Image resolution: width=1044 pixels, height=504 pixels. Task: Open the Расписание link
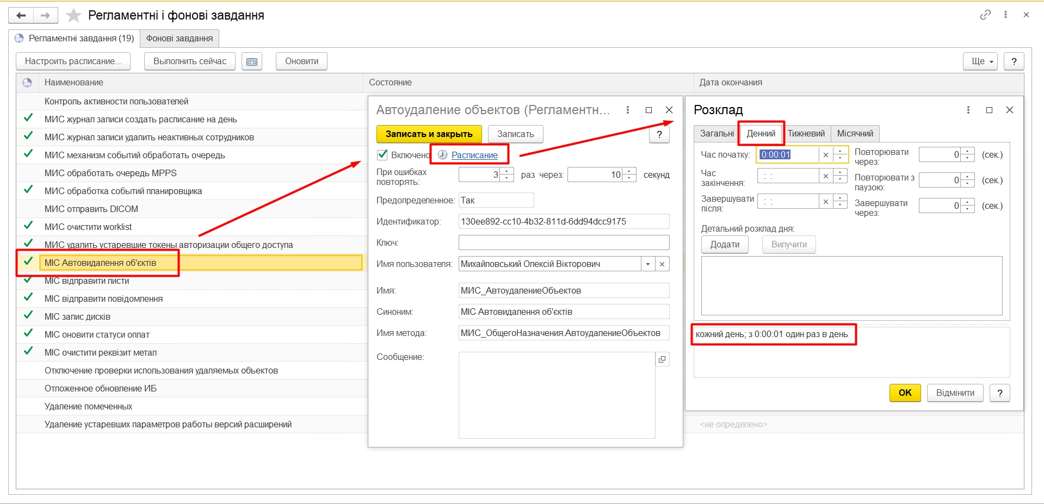coord(474,155)
